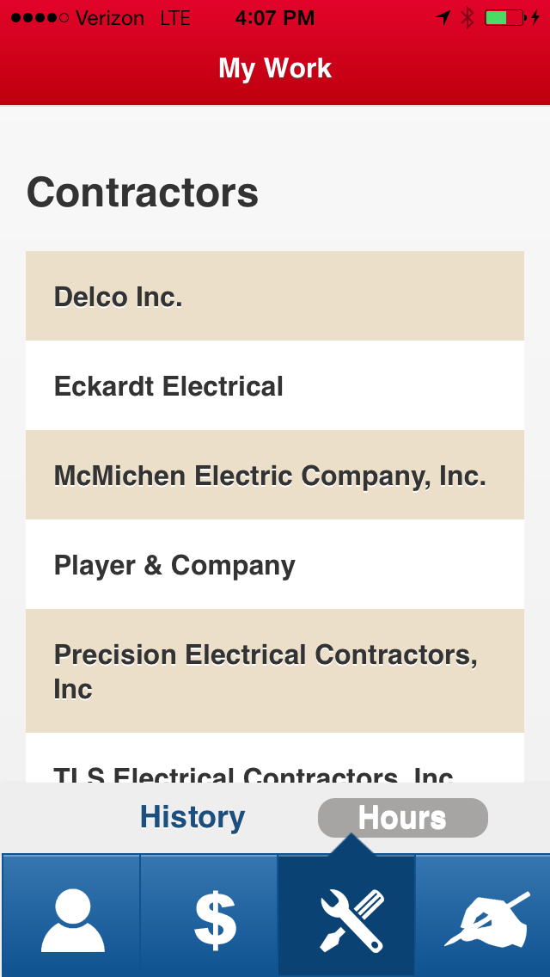Switch to the History tab
The height and width of the screenshot is (977, 550).
pos(192,817)
